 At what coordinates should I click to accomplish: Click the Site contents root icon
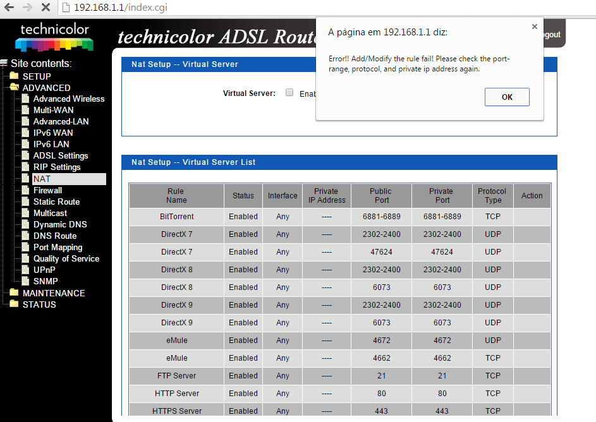click(4, 63)
